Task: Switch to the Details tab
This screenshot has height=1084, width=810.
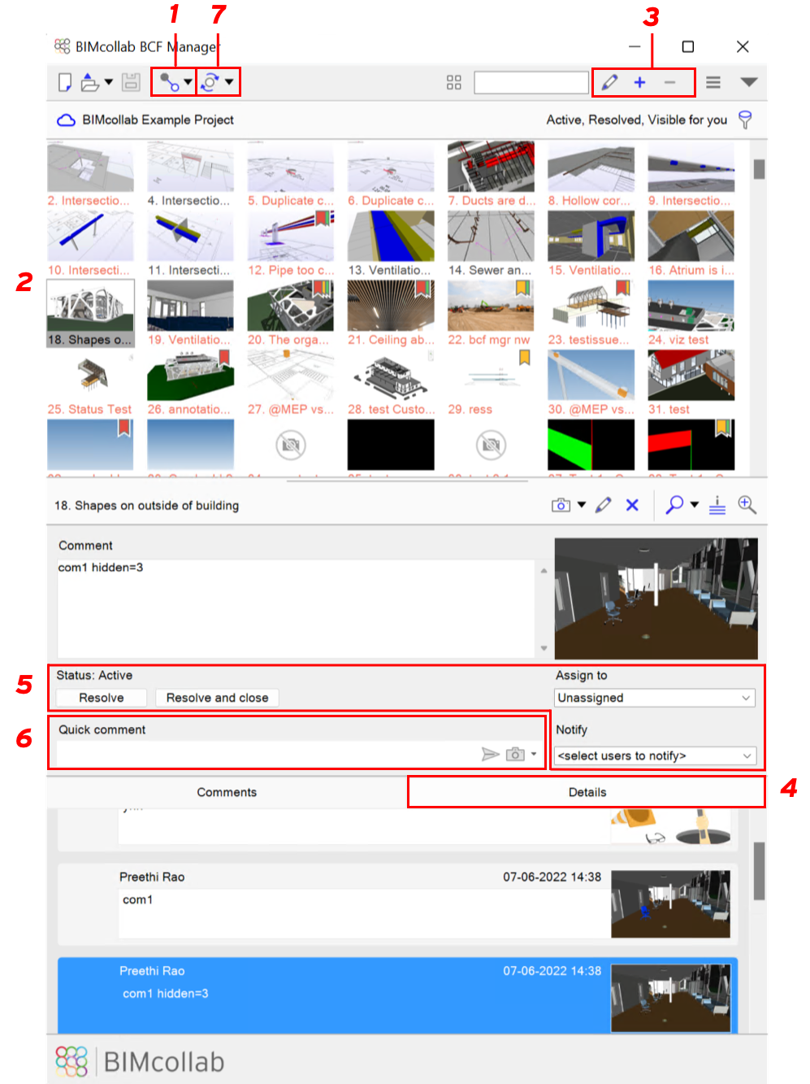Action: 587,792
